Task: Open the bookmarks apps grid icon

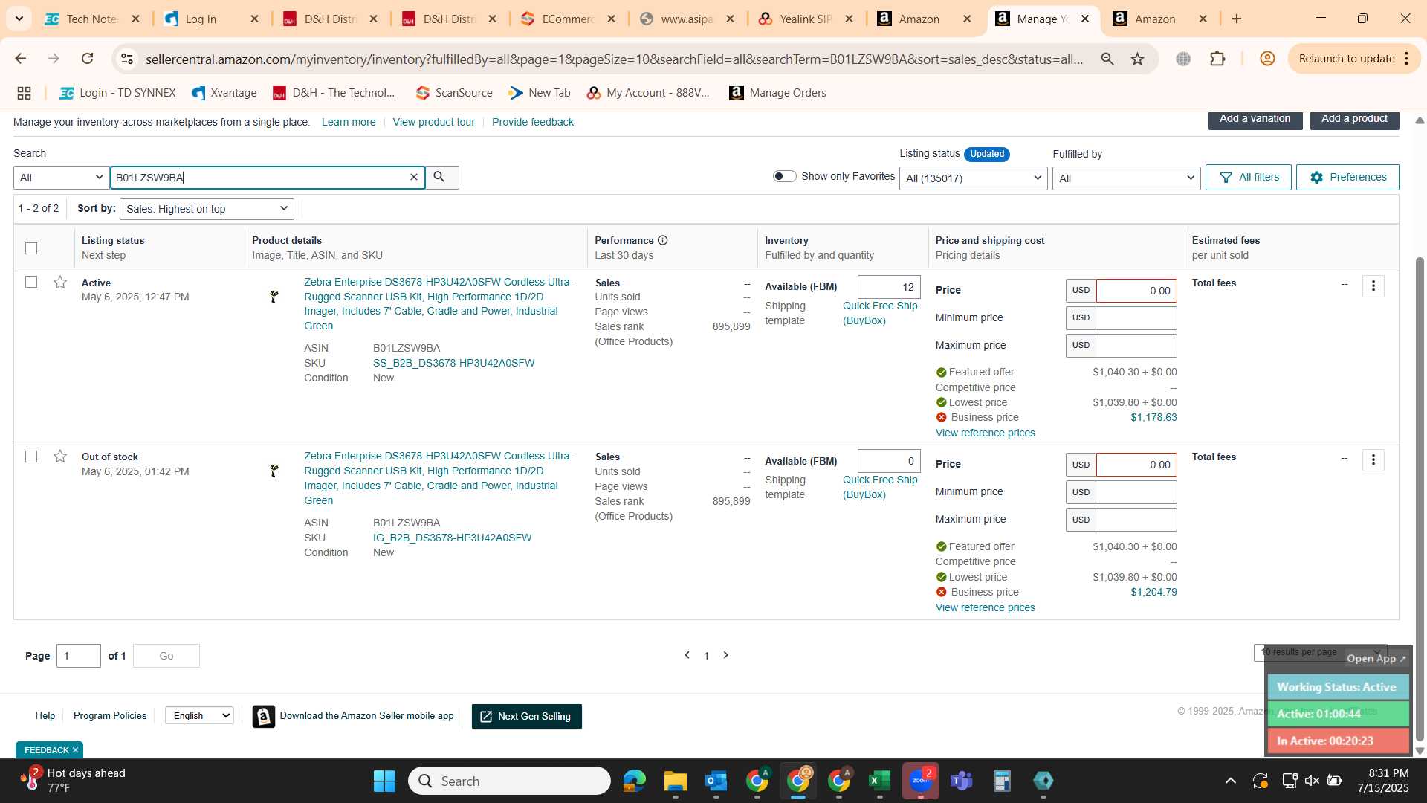Action: (x=24, y=93)
